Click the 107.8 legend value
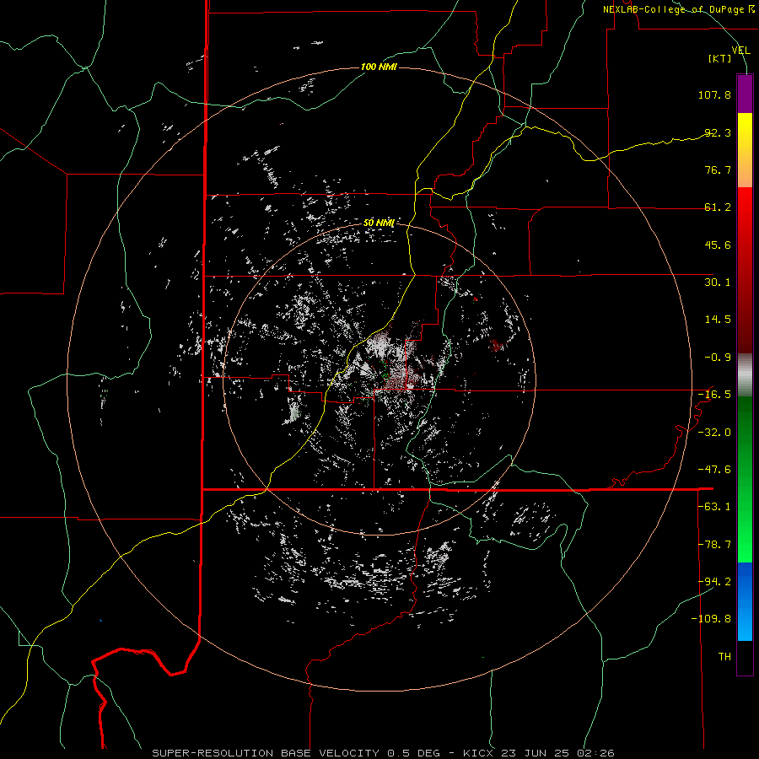Image resolution: width=759 pixels, height=759 pixels. (x=714, y=94)
